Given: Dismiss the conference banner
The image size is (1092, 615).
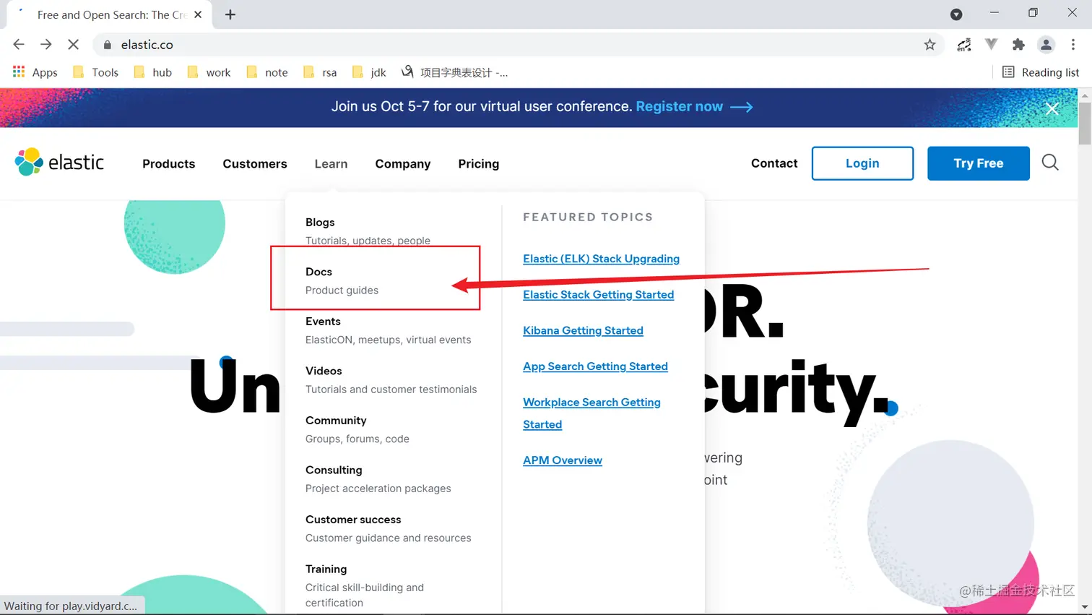Looking at the screenshot, I should (1052, 108).
